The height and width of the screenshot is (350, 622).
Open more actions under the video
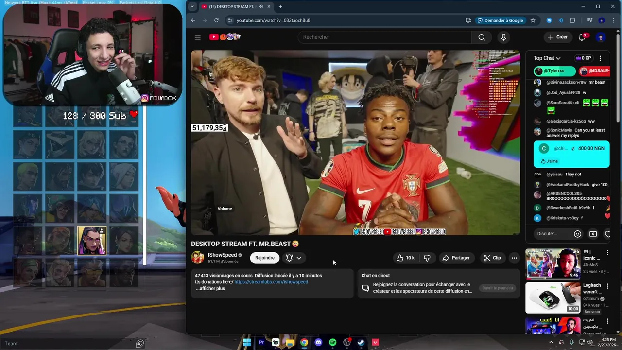pyautogui.click(x=514, y=258)
